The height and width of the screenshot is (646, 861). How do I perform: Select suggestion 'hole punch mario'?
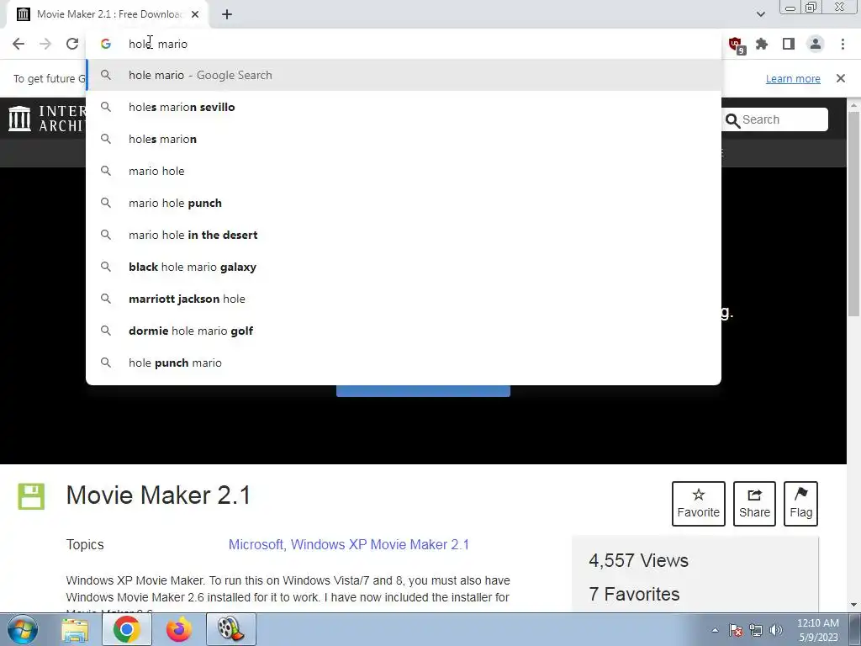pyautogui.click(x=404, y=363)
